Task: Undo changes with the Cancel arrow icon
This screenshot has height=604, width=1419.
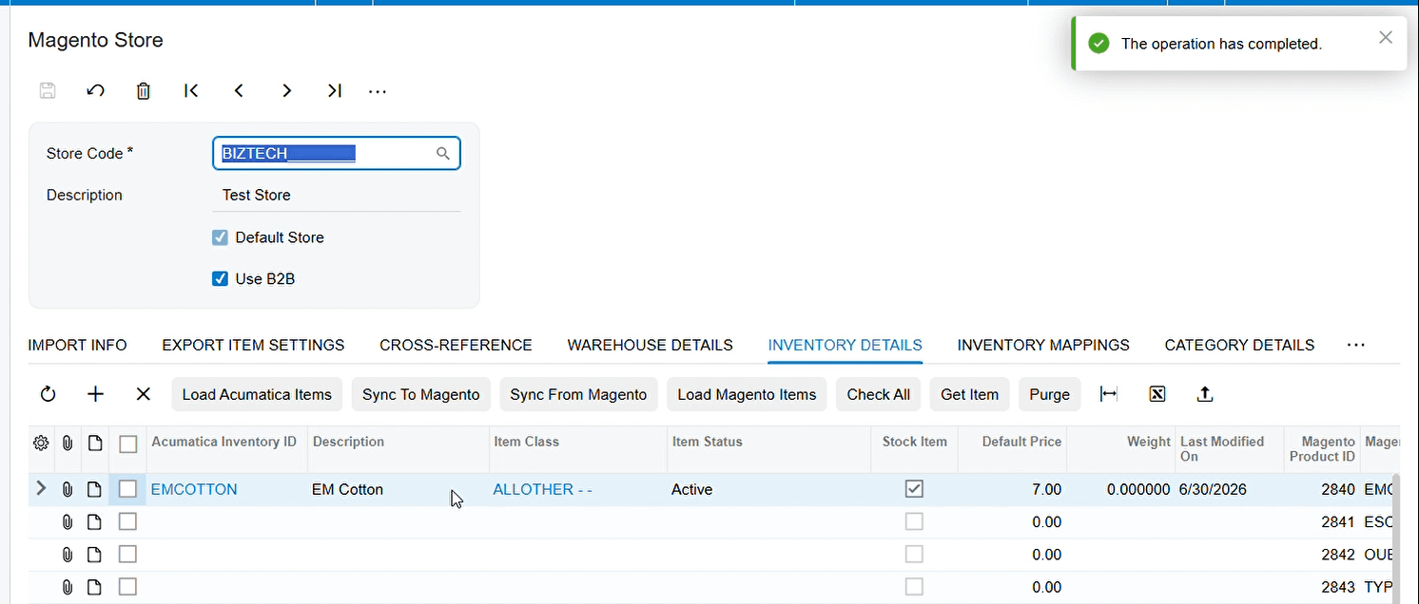Action: tap(95, 91)
